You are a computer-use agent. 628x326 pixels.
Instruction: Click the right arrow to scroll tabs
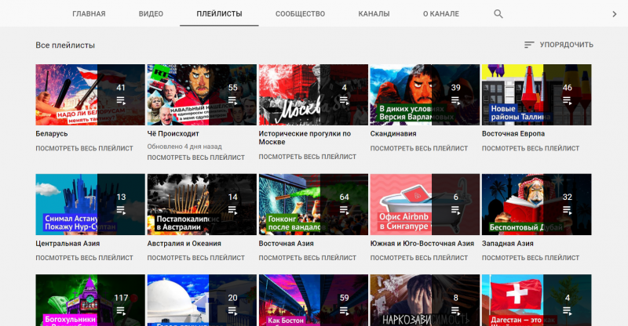615,14
